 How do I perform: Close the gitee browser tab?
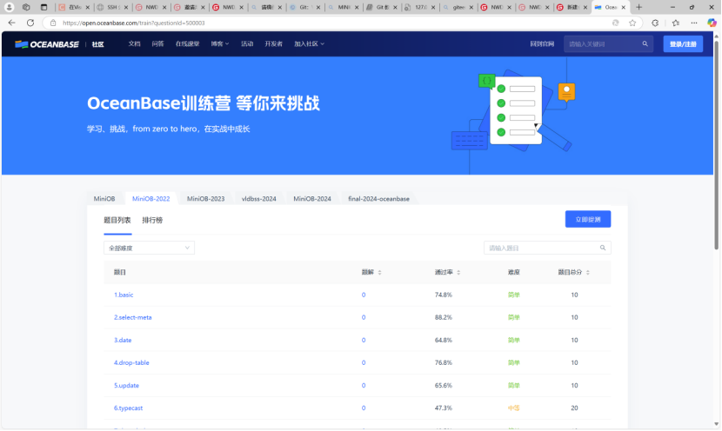click(x=471, y=7)
